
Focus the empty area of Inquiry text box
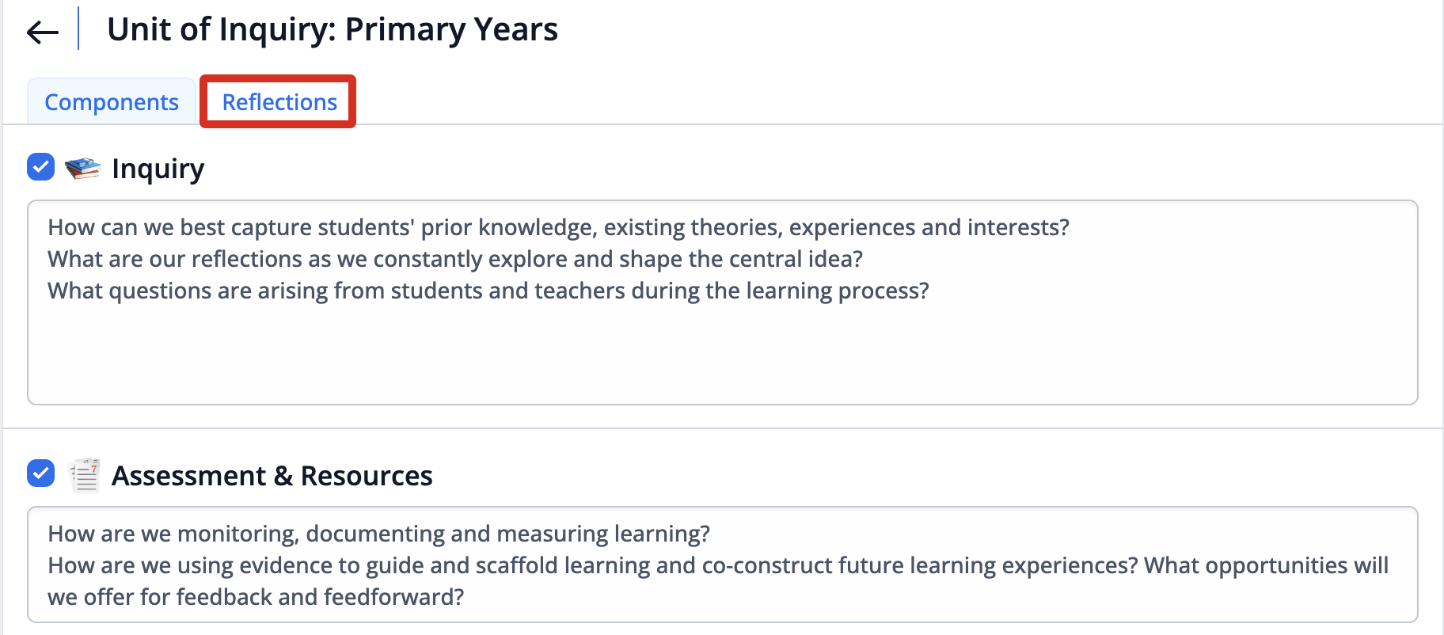[x=722, y=352]
